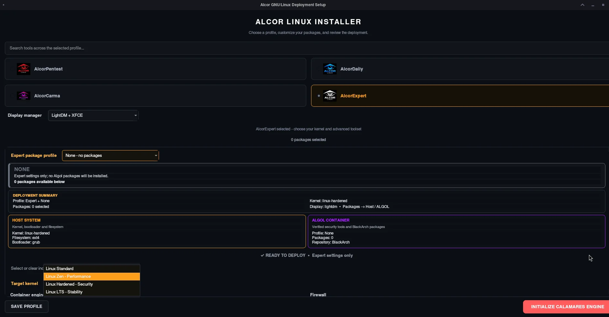Image resolution: width=609 pixels, height=317 pixels.
Task: Click the title bar window menu dot
Action: 4,5
